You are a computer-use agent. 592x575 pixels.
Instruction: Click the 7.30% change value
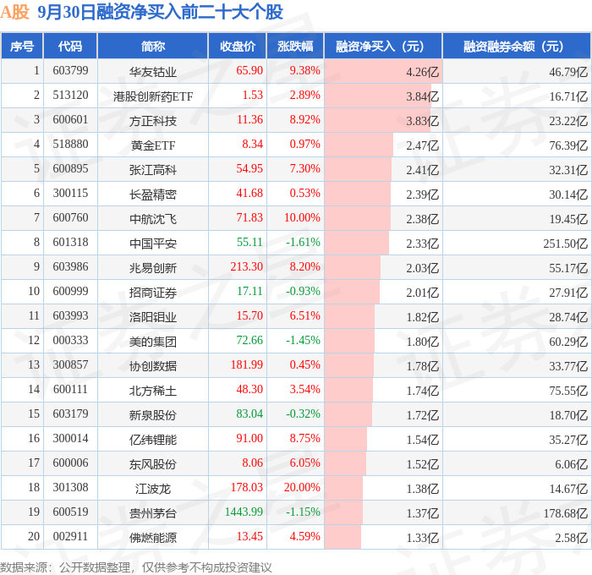click(x=304, y=169)
